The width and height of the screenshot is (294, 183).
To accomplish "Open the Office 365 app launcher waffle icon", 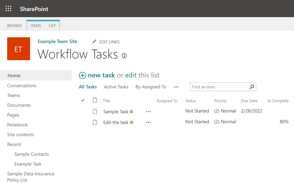I will (x=8, y=8).
